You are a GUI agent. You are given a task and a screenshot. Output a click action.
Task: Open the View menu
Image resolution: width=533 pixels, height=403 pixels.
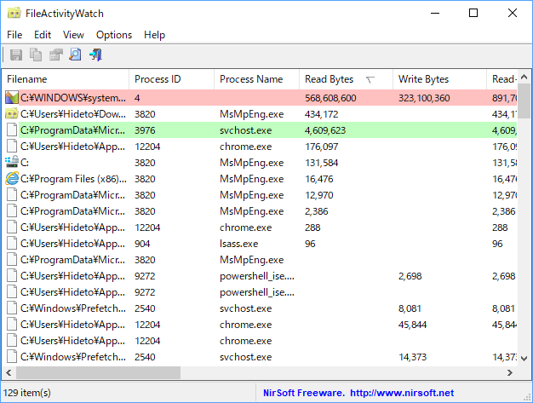pyautogui.click(x=73, y=35)
